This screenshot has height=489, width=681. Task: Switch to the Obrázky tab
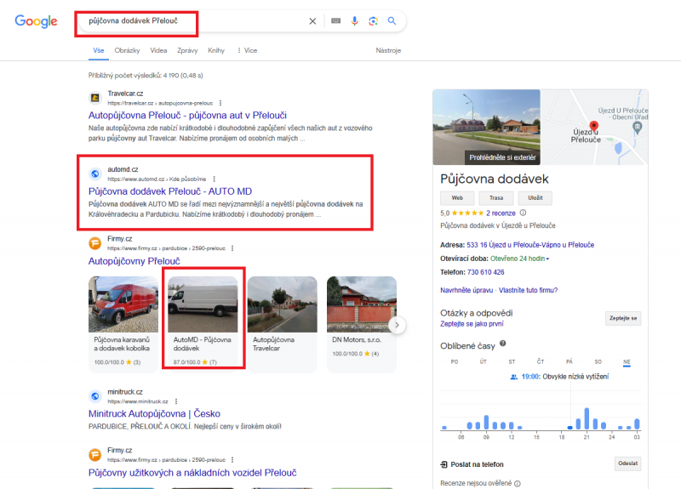[127, 50]
